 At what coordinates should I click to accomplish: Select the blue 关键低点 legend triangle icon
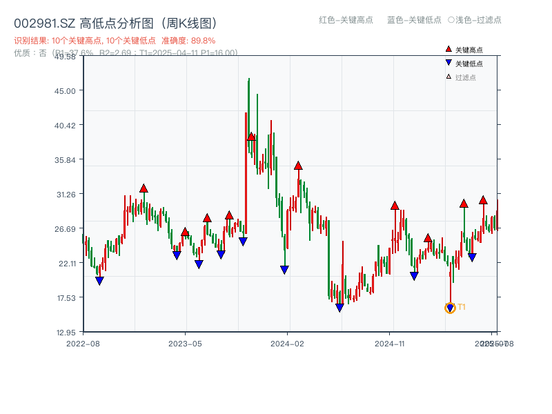coord(448,61)
